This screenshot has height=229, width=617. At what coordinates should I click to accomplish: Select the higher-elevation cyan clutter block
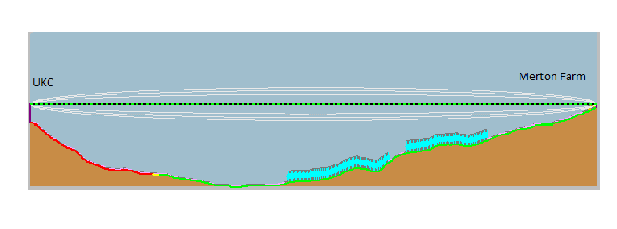pyautogui.click(x=447, y=140)
